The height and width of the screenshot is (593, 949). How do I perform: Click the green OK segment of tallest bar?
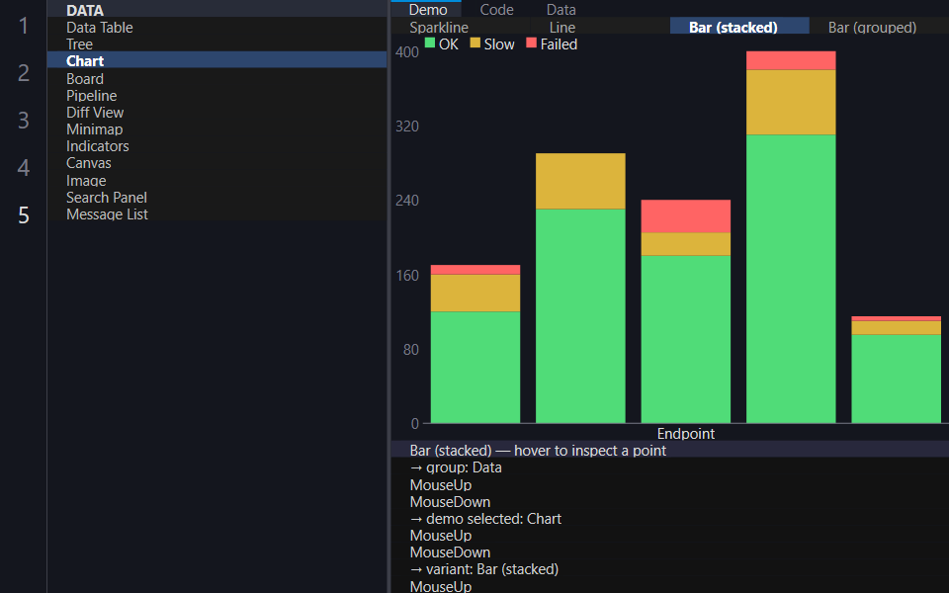click(x=791, y=279)
